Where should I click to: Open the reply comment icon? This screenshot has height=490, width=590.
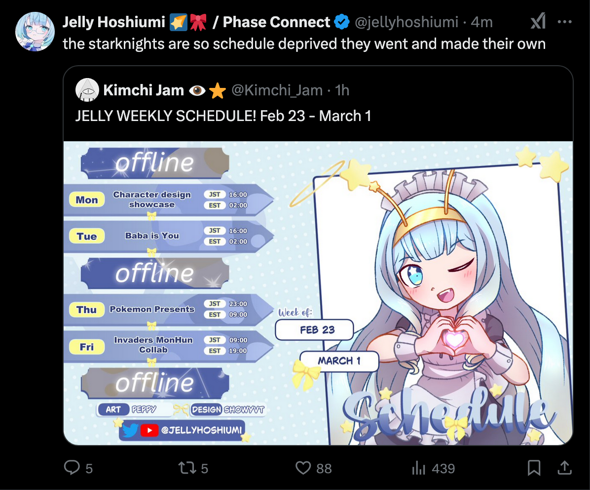pos(72,468)
